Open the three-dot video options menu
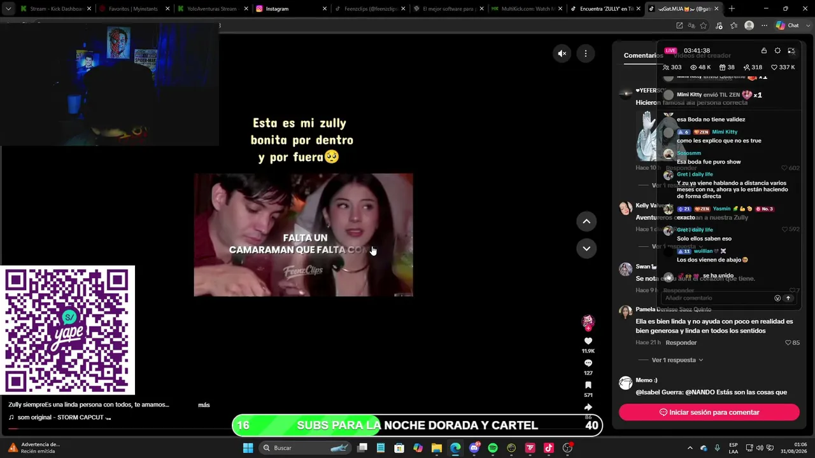Image resolution: width=815 pixels, height=458 pixels. coord(586,54)
